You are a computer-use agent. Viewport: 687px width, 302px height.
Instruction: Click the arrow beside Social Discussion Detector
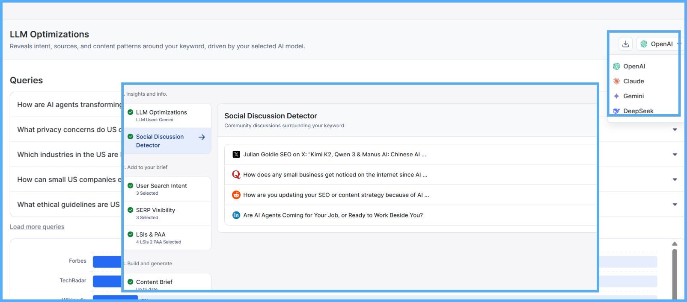[x=202, y=137]
